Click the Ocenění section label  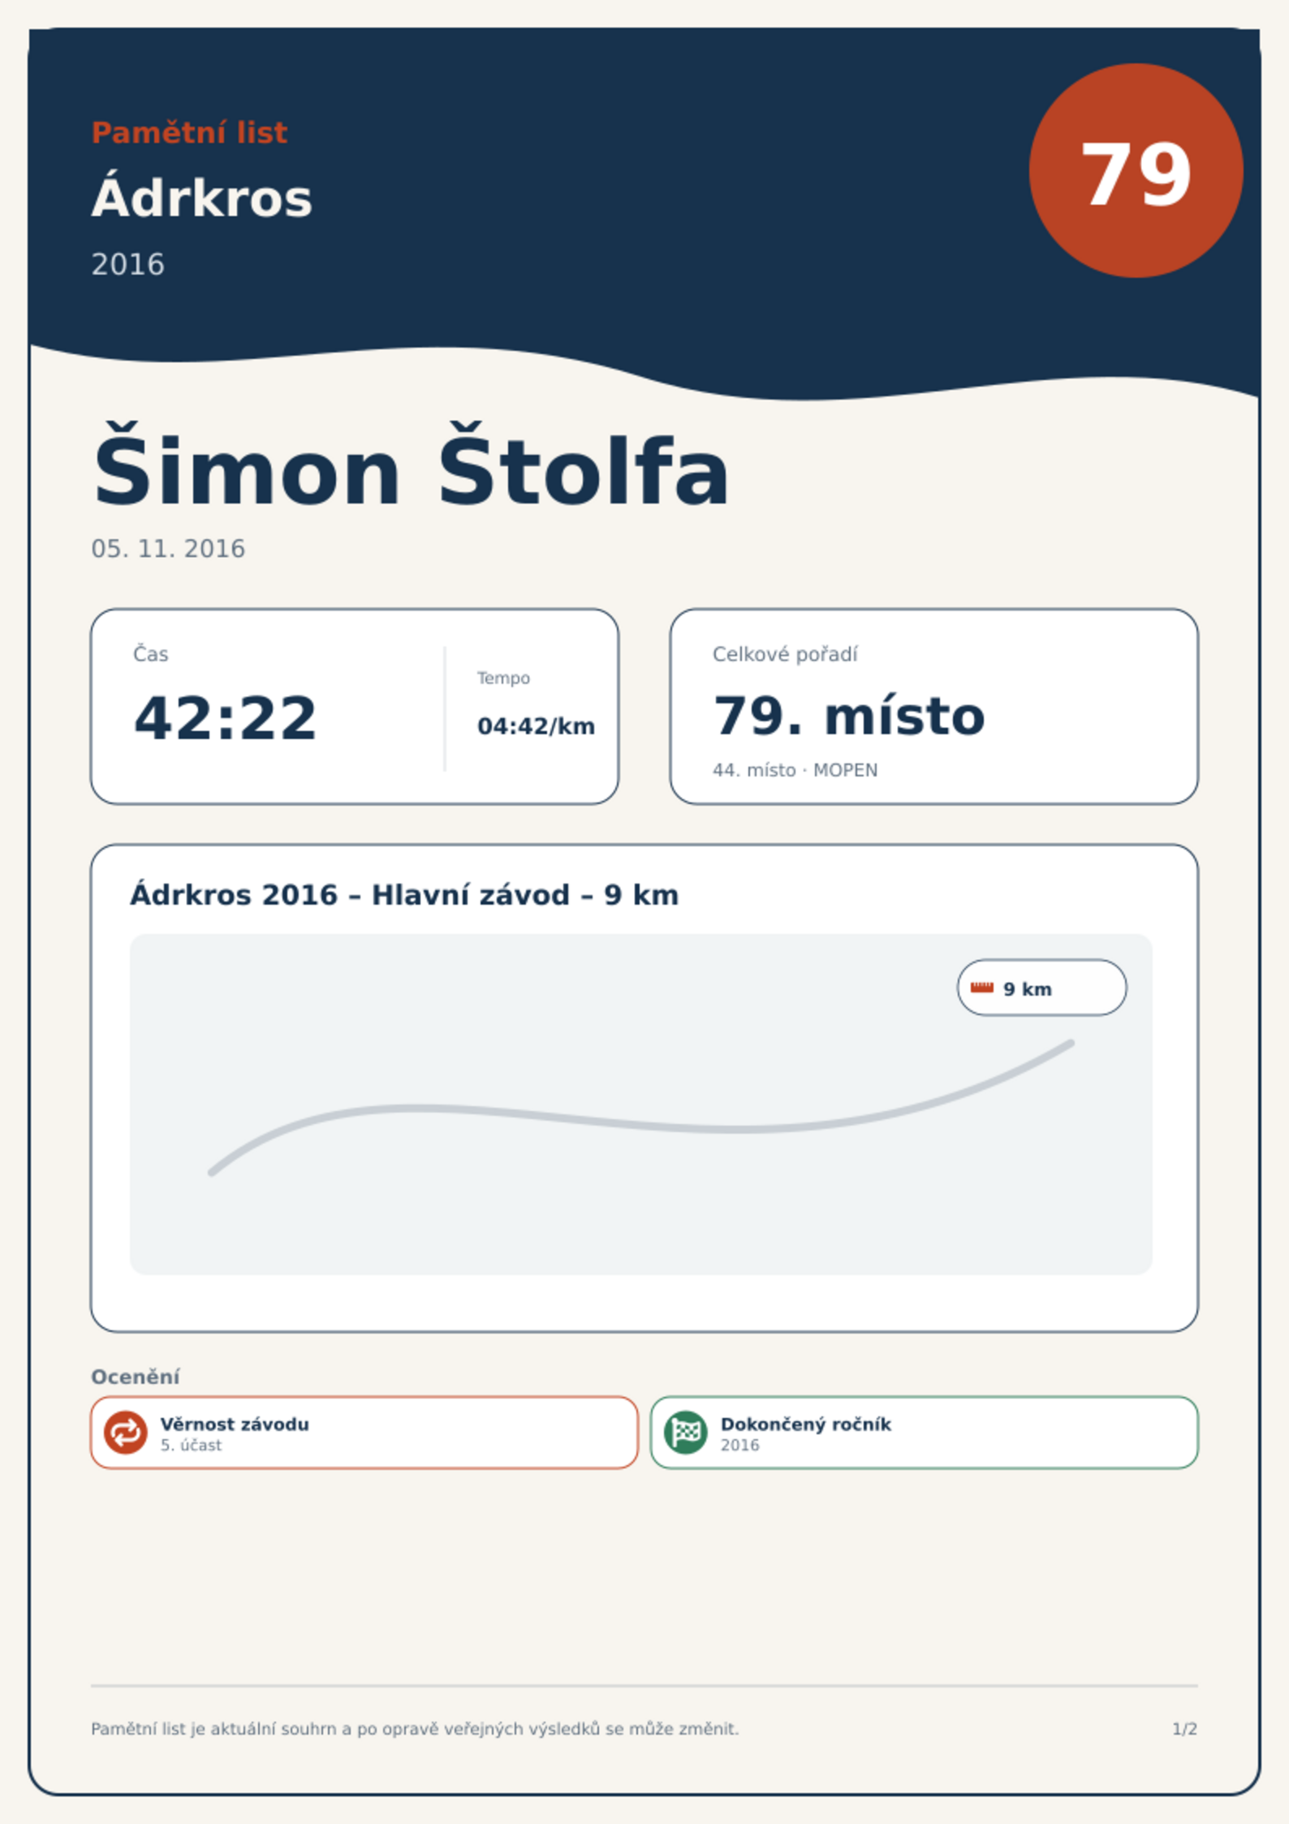[135, 1377]
